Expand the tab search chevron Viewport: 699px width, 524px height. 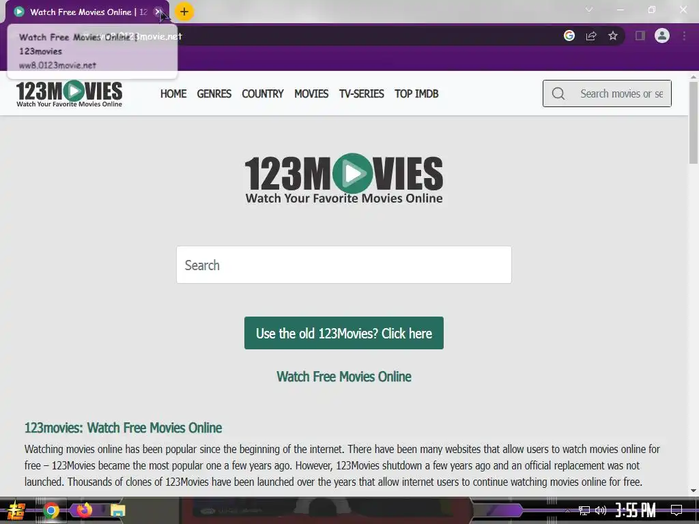click(589, 10)
